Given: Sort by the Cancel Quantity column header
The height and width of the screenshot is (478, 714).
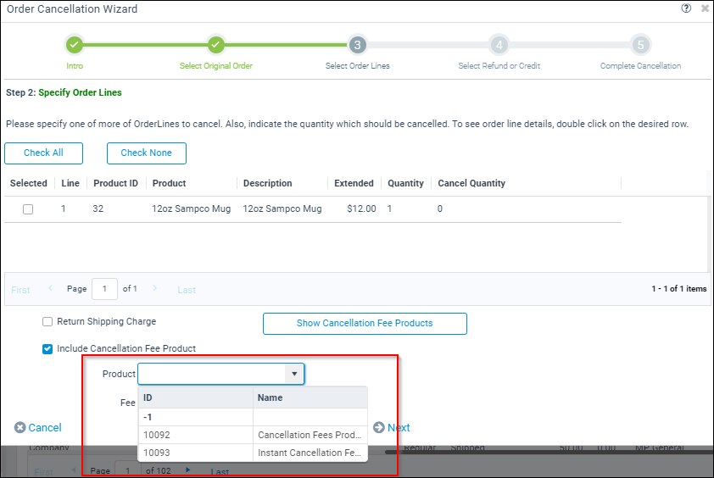Looking at the screenshot, I should (471, 183).
